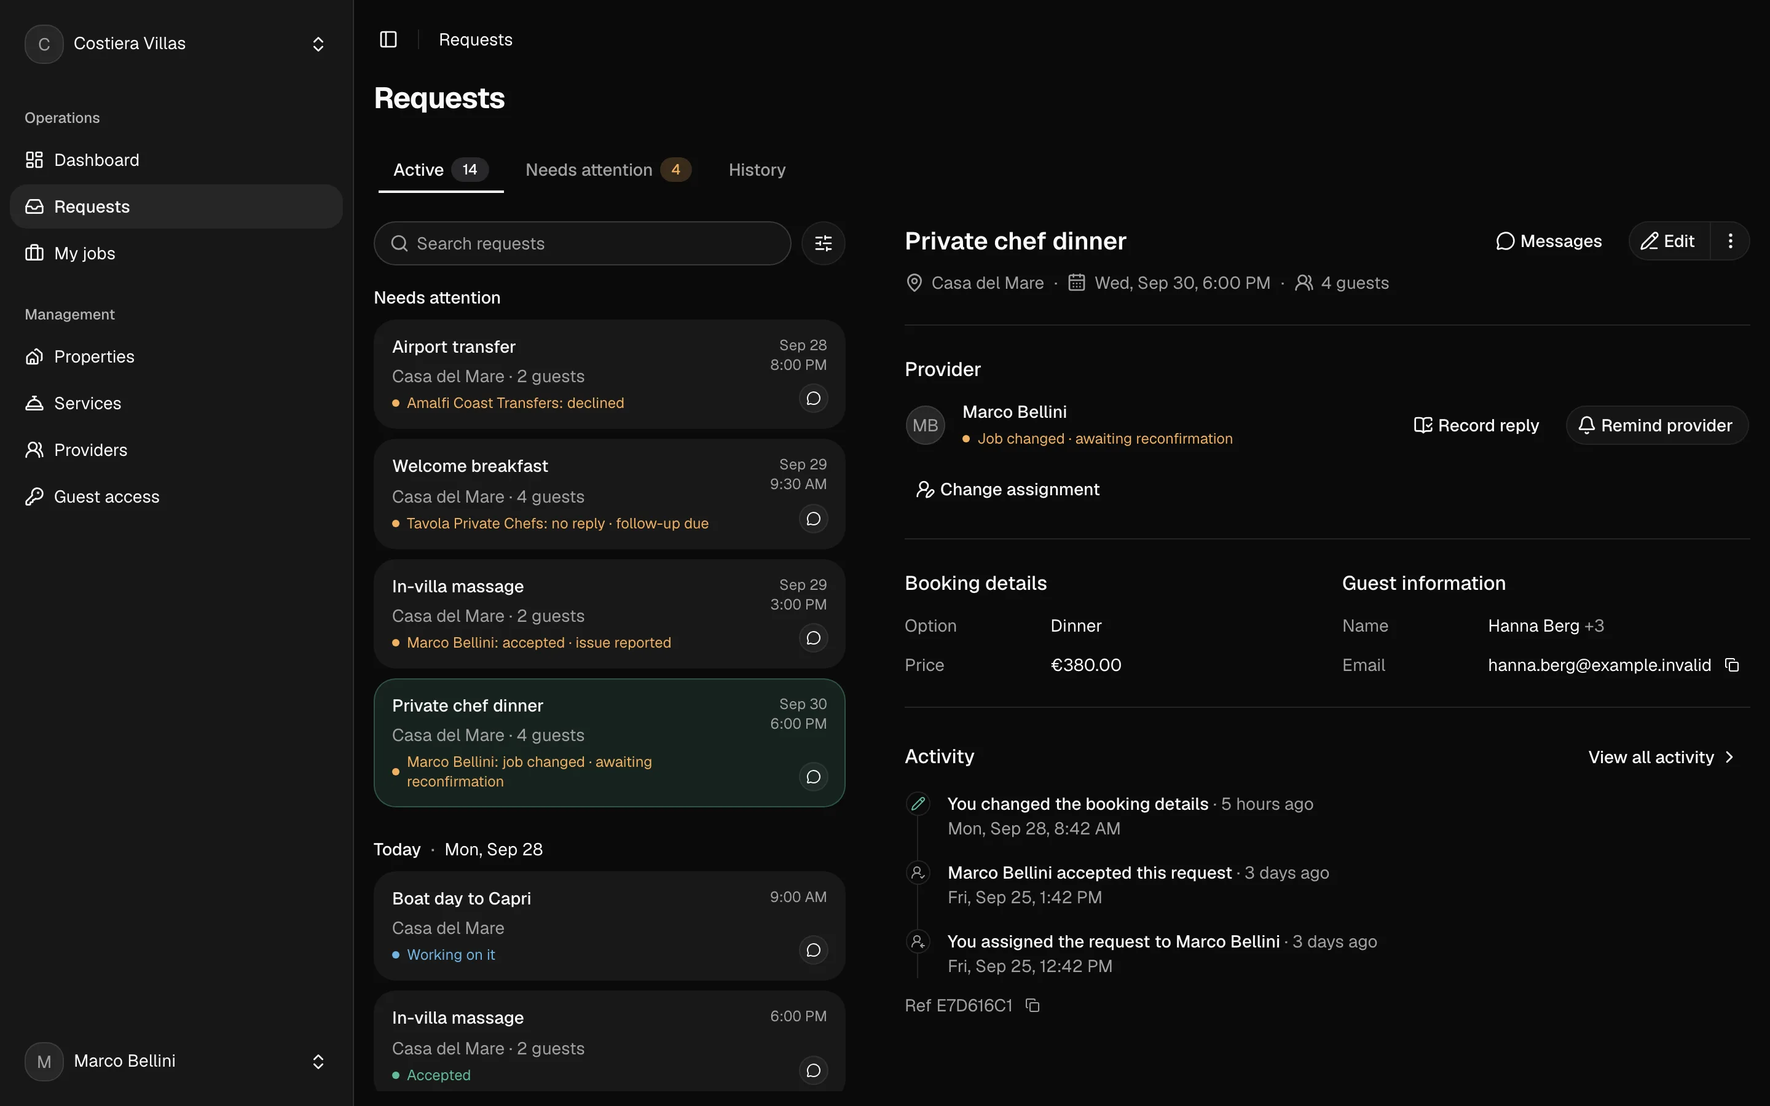Toggle the sidebar panel icon
Viewport: 1770px width, 1106px height.
pyautogui.click(x=388, y=39)
